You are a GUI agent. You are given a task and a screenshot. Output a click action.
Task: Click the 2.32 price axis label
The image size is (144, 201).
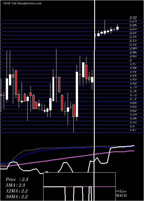pyautogui.click(x=133, y=17)
